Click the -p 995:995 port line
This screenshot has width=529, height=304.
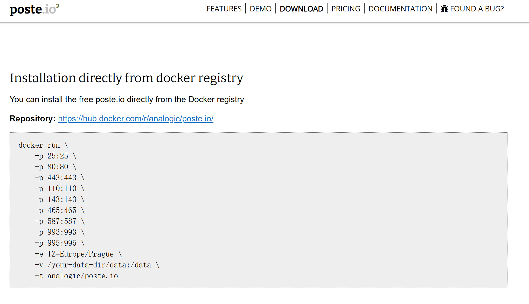pos(60,243)
